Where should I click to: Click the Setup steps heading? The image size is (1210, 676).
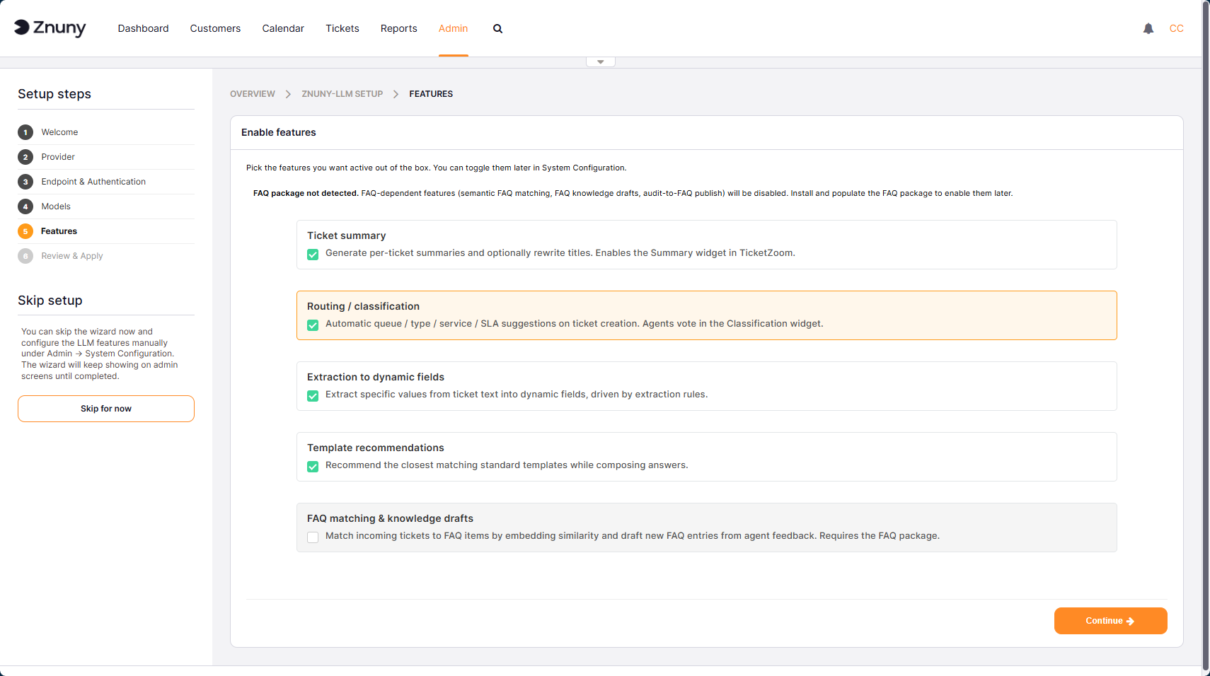[54, 94]
